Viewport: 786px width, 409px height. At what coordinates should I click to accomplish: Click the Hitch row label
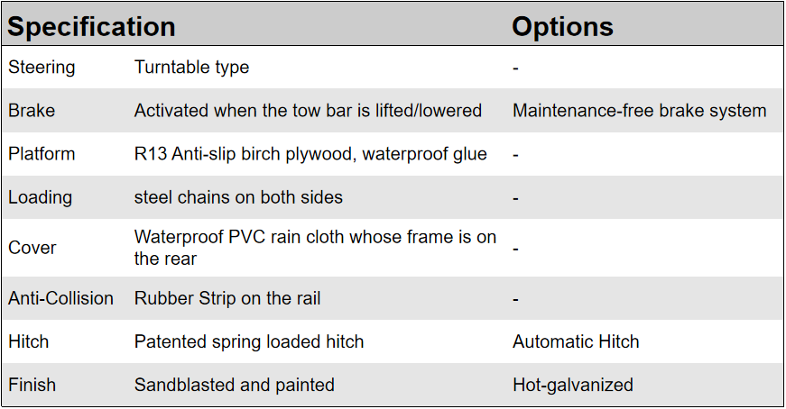pyautogui.click(x=28, y=341)
